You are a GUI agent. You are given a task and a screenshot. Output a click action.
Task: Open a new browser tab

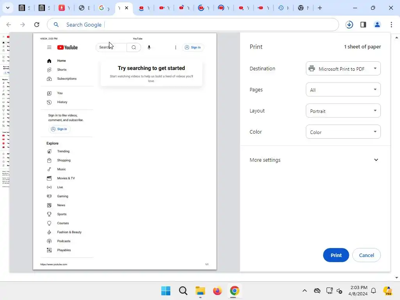320,8
